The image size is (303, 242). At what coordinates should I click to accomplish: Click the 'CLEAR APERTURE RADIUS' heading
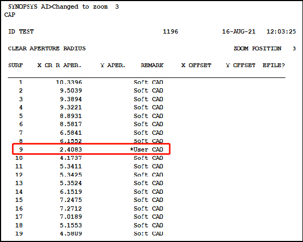point(47,48)
